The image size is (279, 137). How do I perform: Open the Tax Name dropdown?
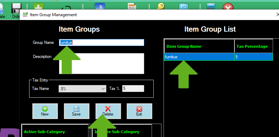(82, 89)
